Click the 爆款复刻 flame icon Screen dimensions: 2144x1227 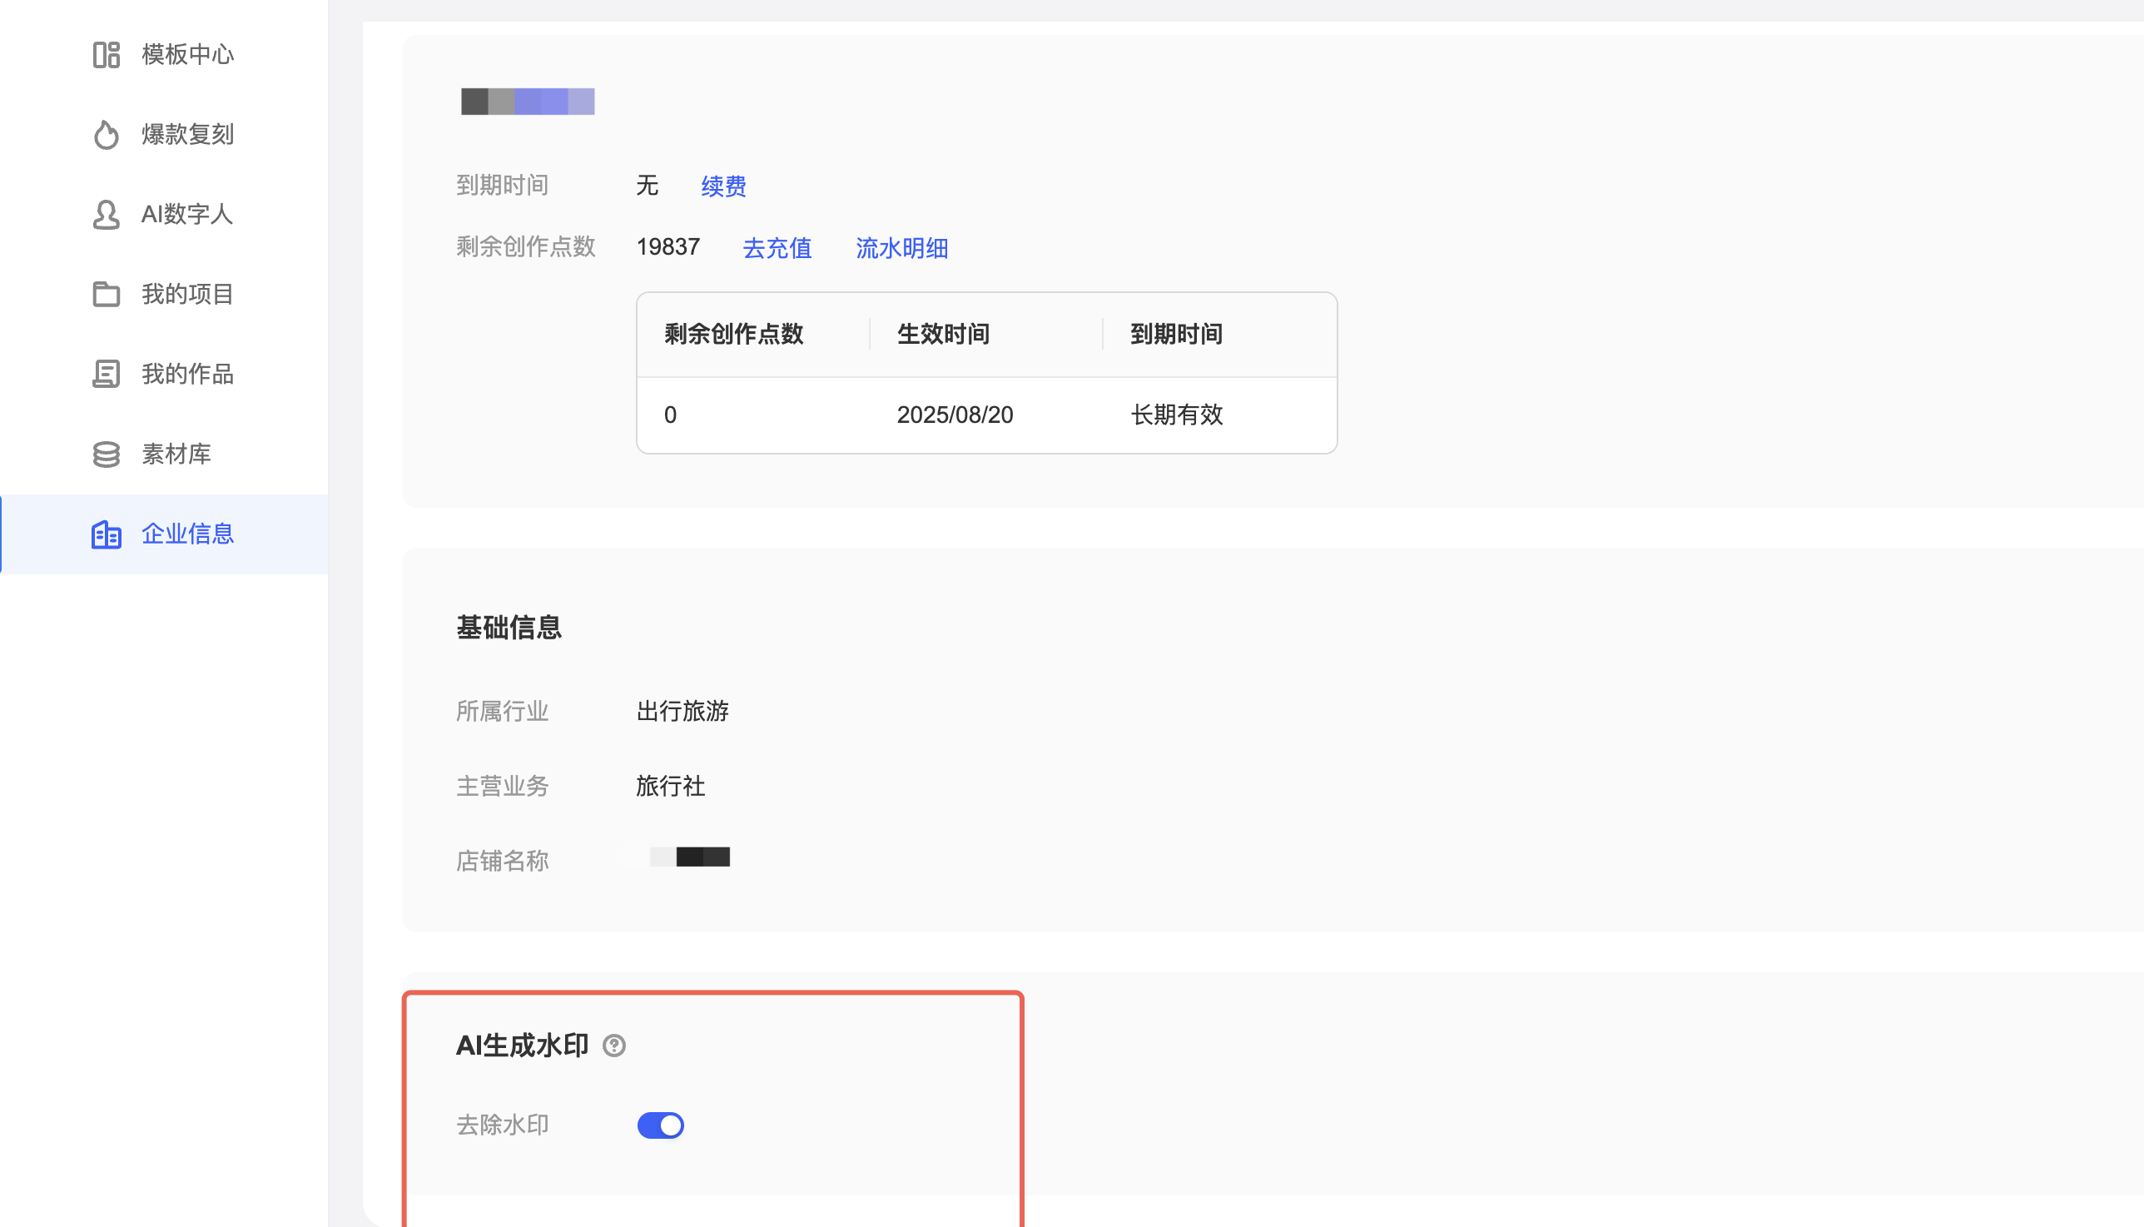coord(107,135)
